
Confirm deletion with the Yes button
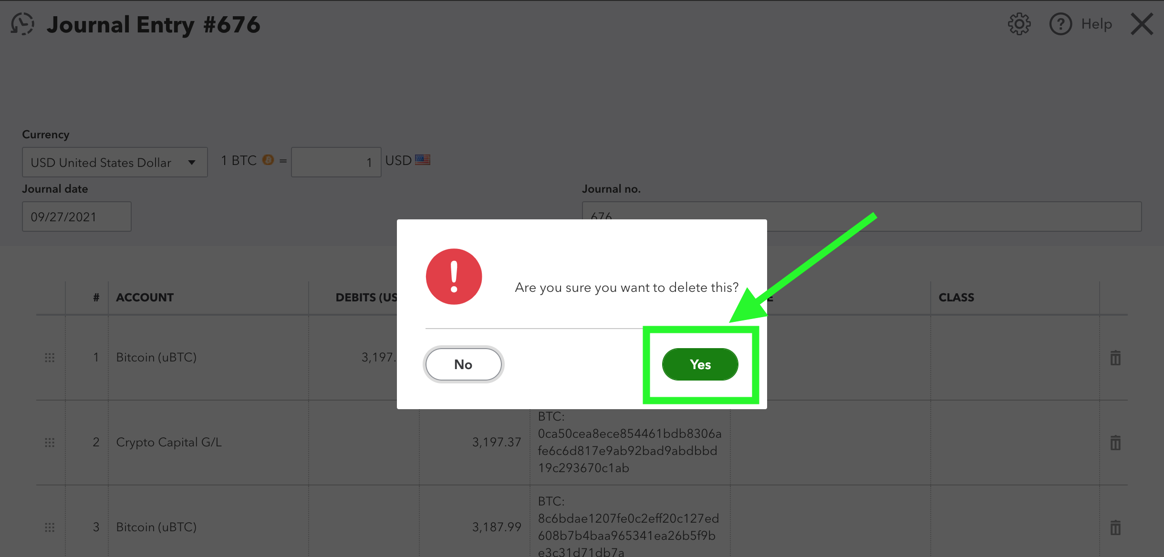(700, 364)
